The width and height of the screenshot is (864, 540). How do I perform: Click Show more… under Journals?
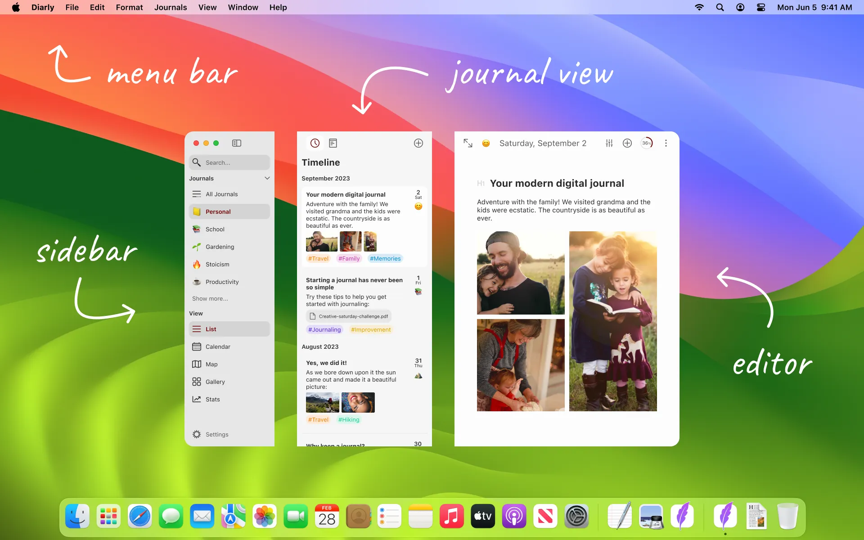click(x=210, y=298)
